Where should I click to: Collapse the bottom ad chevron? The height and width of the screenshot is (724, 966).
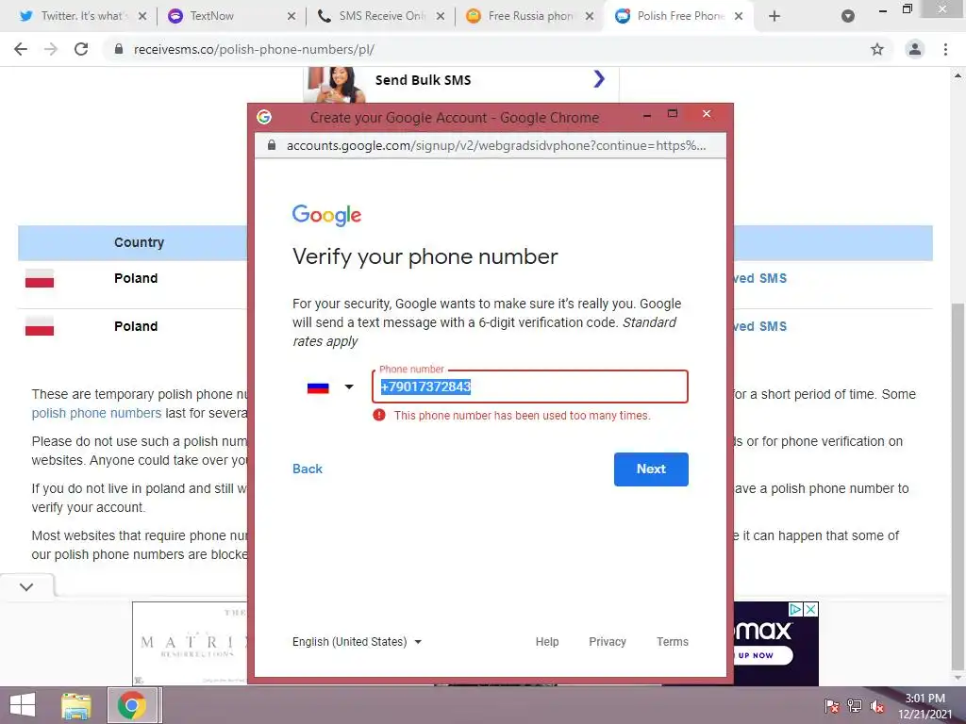(x=26, y=586)
